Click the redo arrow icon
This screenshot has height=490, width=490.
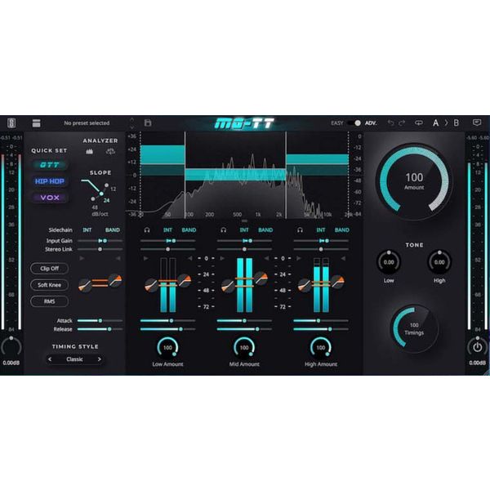tap(402, 122)
